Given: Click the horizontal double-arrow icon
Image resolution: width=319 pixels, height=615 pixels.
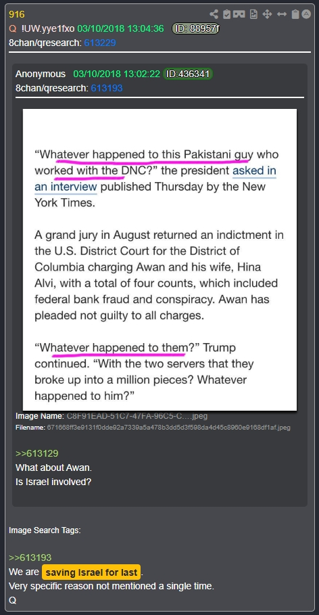Looking at the screenshot, I should click(281, 14).
